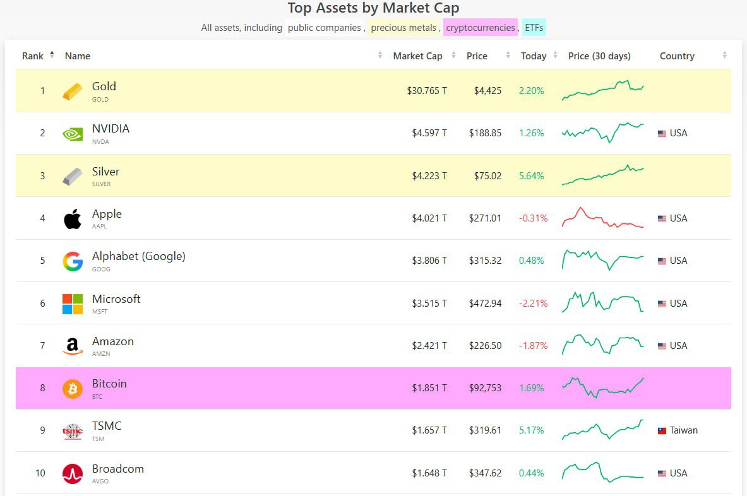Click the Bitcoin logo icon
Screen dimensions: 747x496
click(73, 389)
